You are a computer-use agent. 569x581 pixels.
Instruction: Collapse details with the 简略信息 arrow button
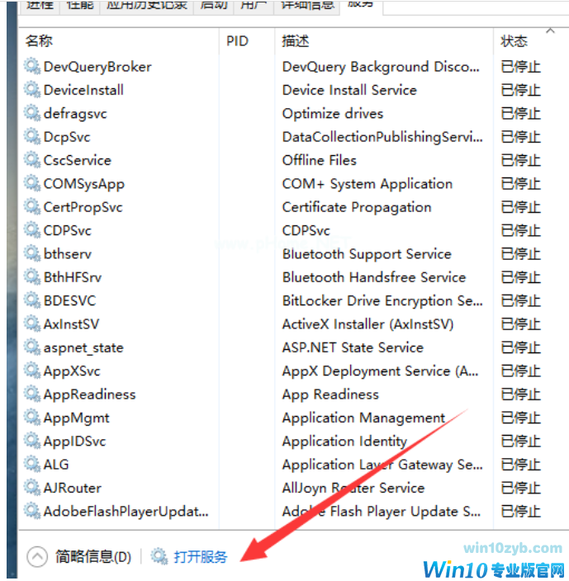click(x=37, y=556)
